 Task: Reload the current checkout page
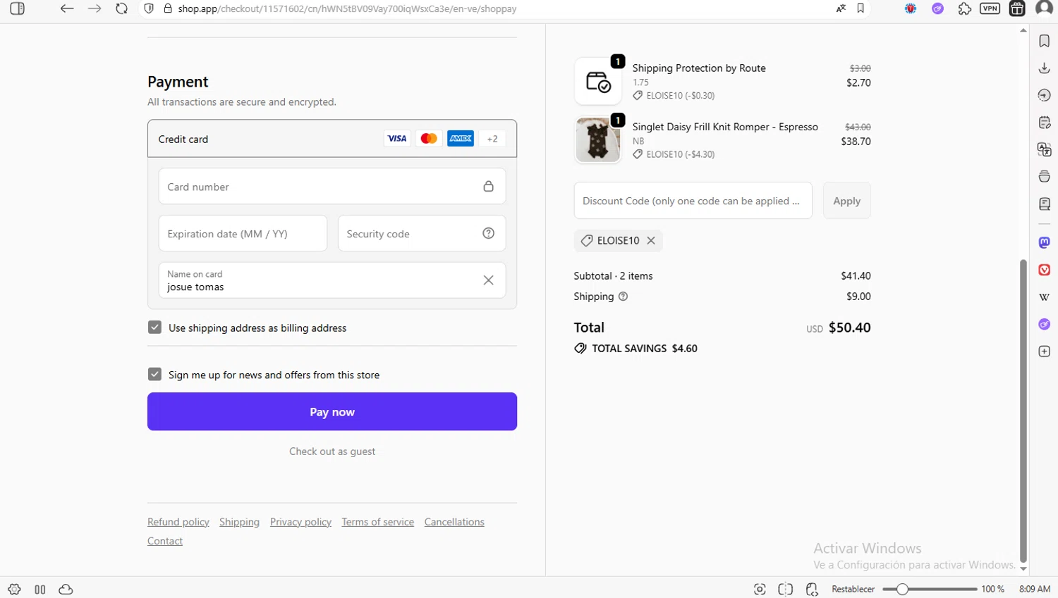tap(122, 8)
